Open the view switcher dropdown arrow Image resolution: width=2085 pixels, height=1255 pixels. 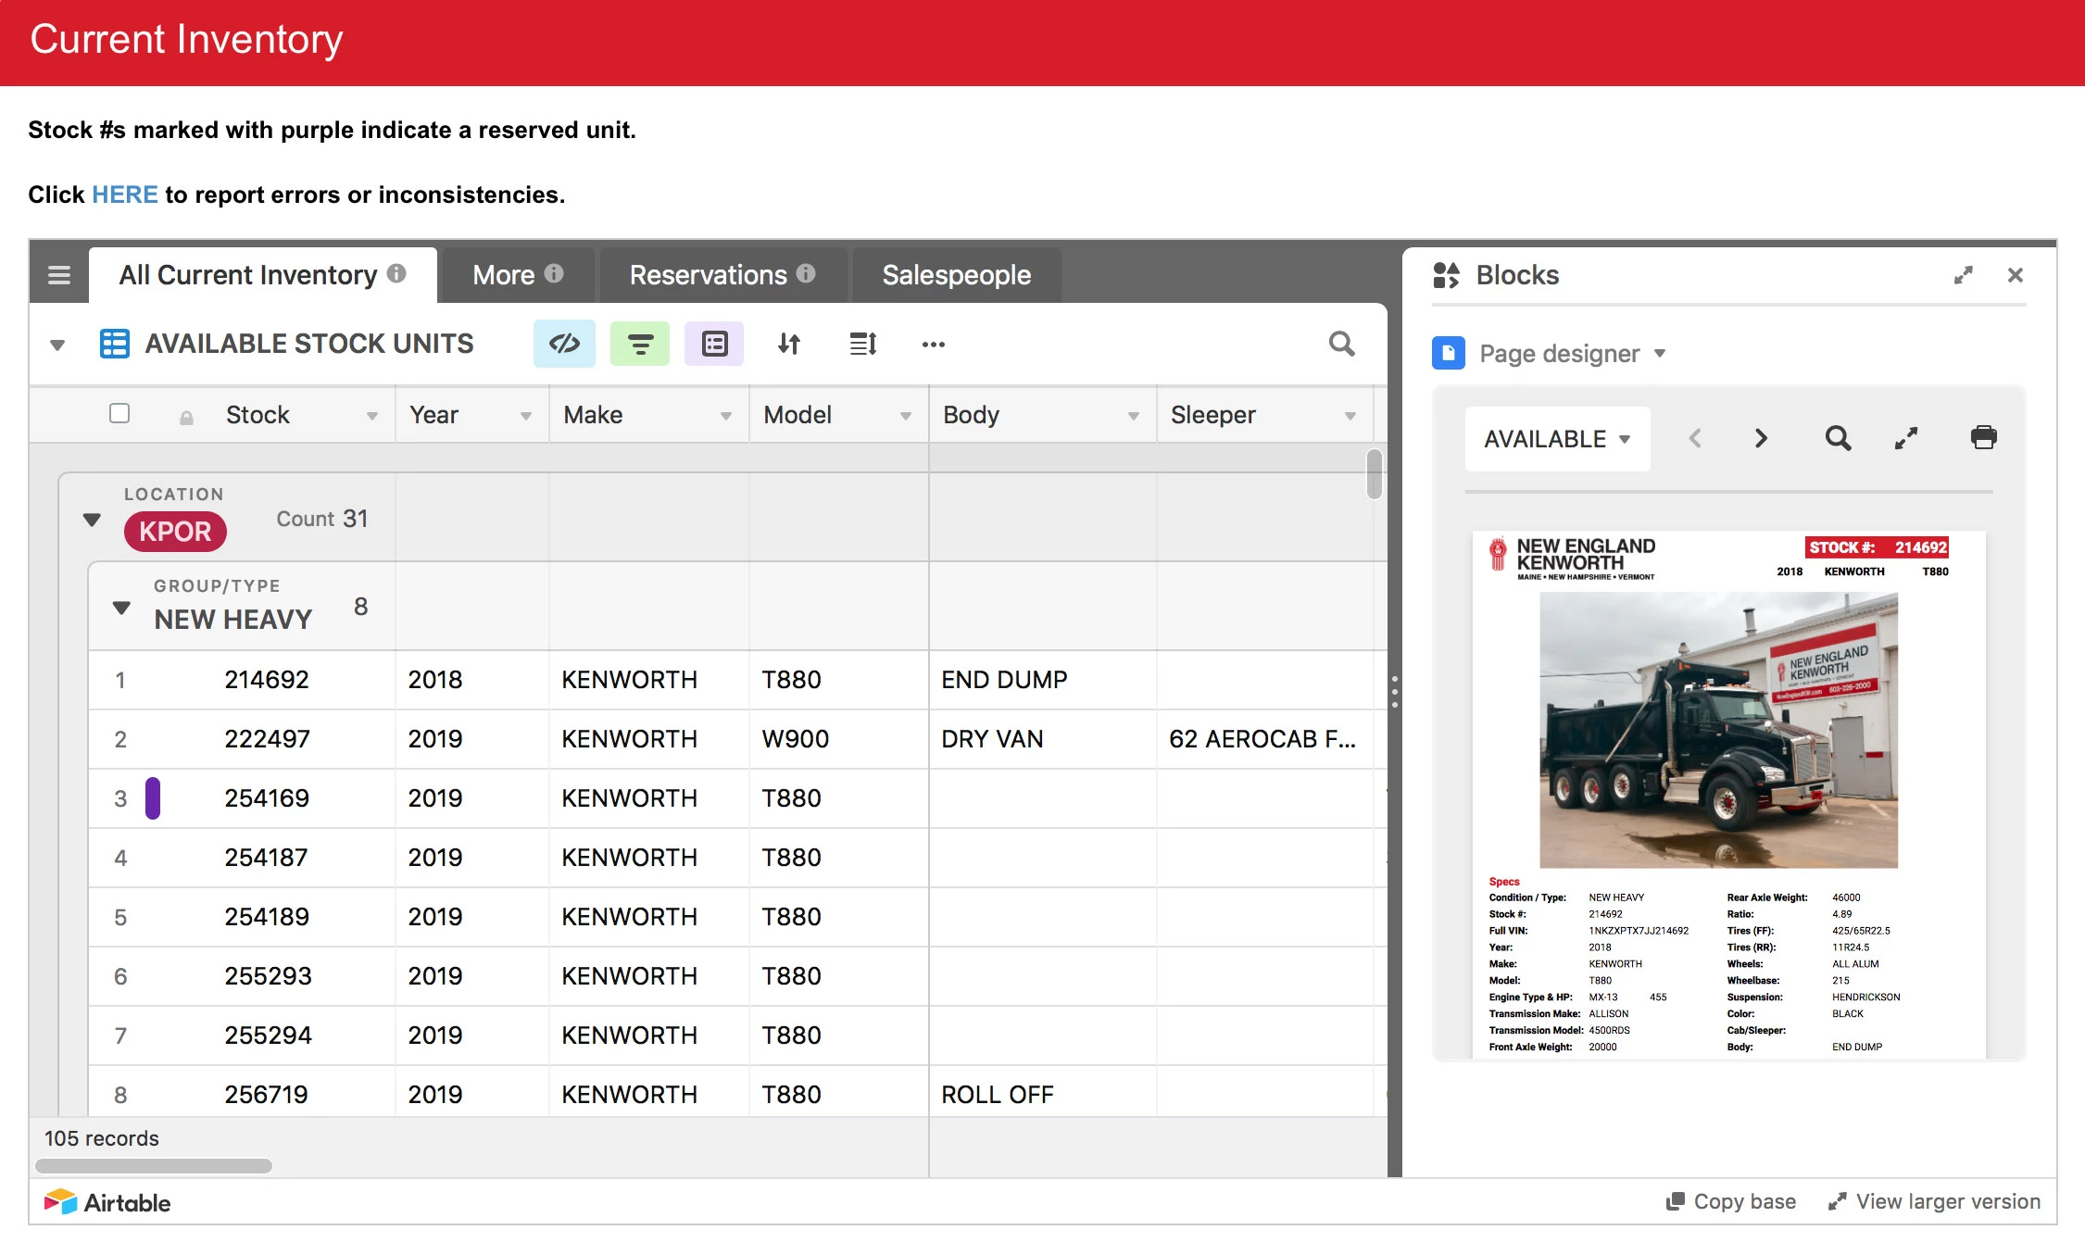click(x=57, y=345)
